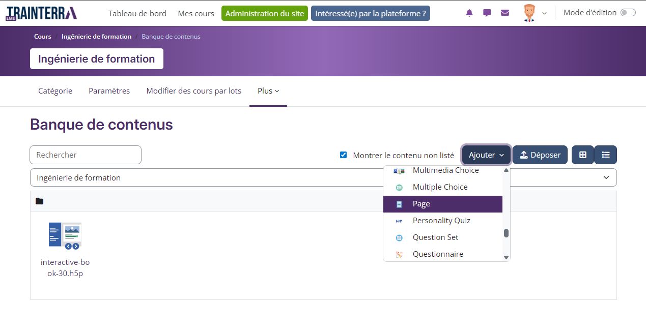Open 'Administration du site'
This screenshot has height=332, width=646.
click(264, 13)
